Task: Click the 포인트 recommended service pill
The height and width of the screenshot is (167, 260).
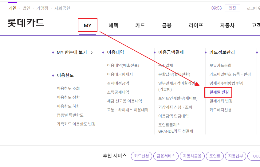Action: (215, 156)
